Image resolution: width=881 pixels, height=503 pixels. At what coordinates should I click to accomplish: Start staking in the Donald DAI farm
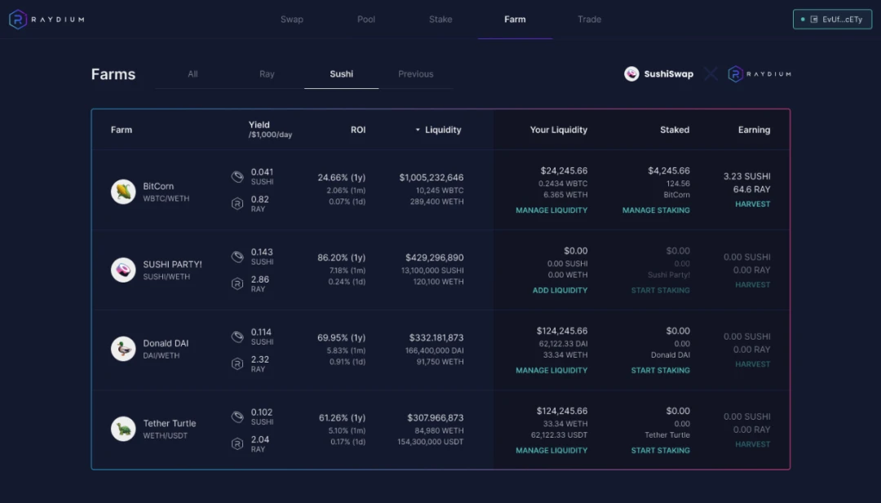[661, 370]
